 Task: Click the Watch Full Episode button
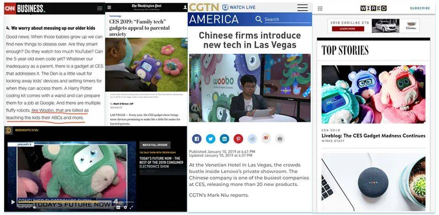click(x=155, y=145)
